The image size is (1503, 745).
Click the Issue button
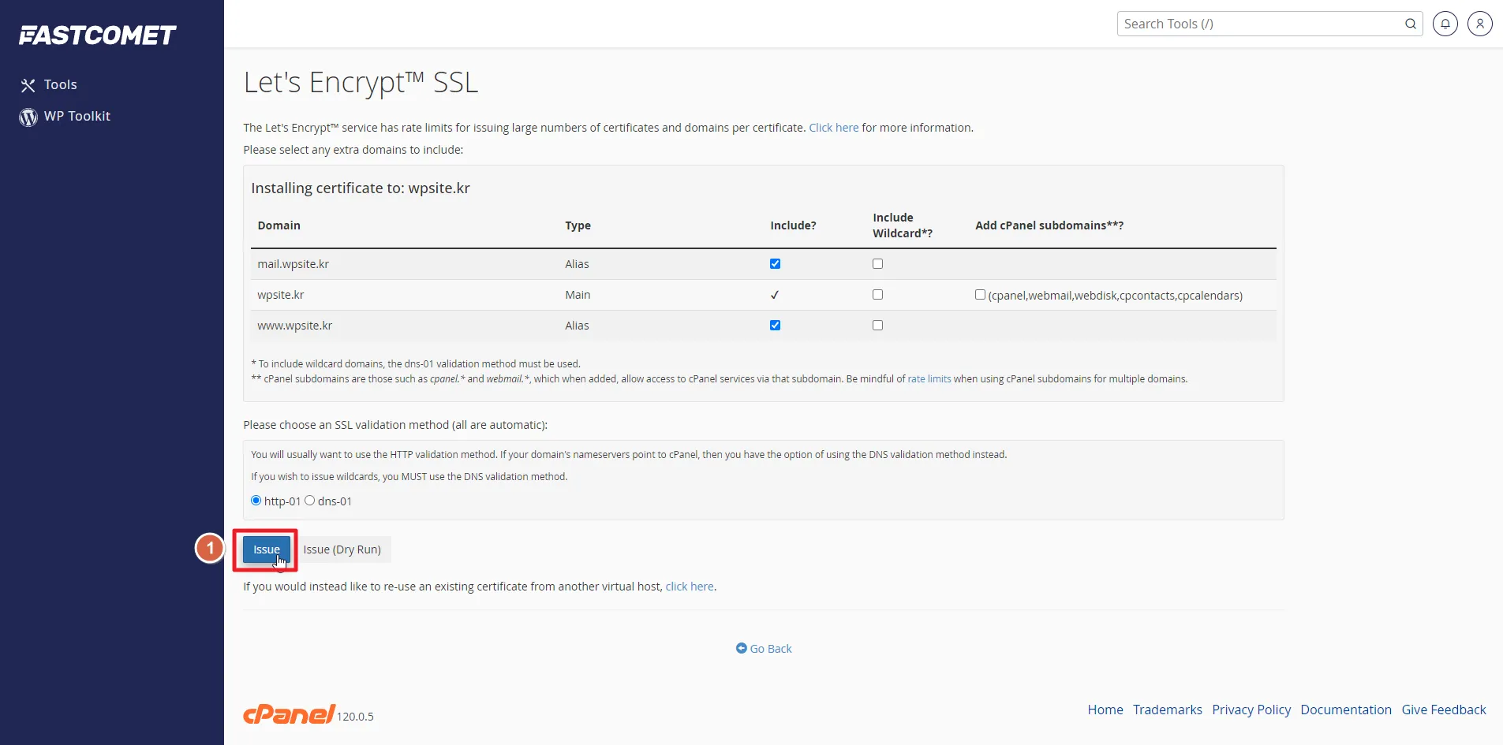267,549
